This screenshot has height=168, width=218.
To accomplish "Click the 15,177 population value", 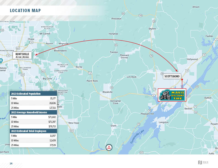I will [53, 99].
